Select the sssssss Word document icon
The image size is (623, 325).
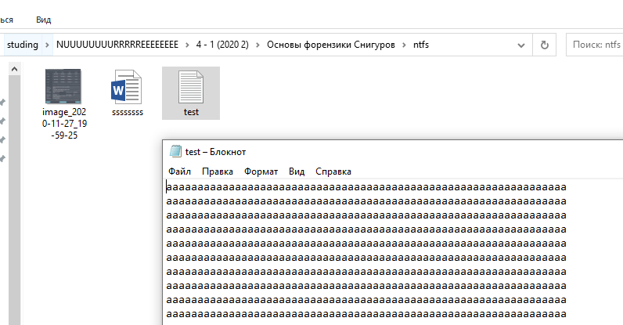pos(126,87)
